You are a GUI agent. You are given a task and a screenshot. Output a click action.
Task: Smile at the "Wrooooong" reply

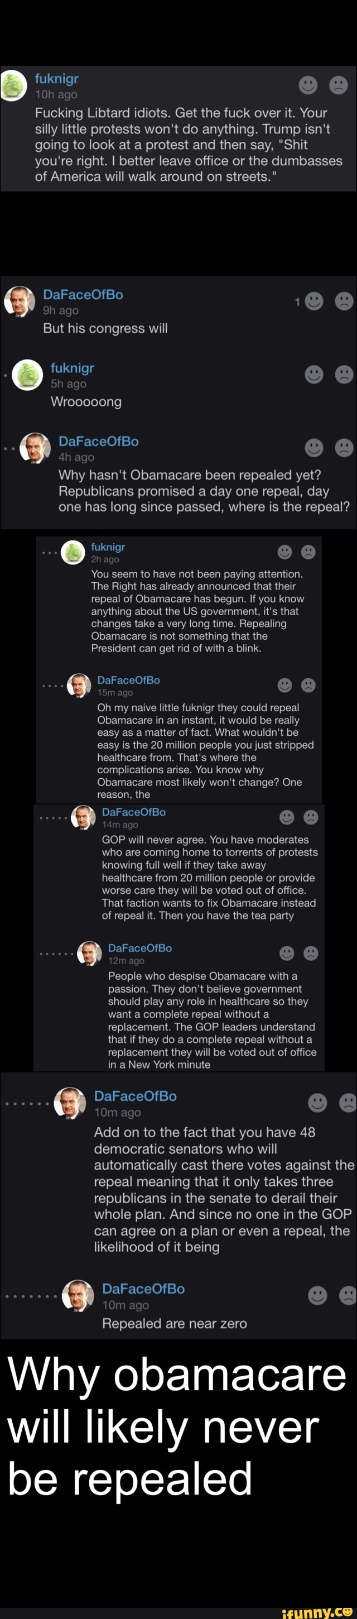(x=314, y=375)
